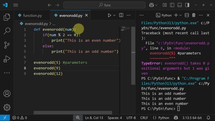Select the interpreter 3.13.5 64-bit
Image resolution: width=215 pixels, height=121 pixels.
coord(192,118)
